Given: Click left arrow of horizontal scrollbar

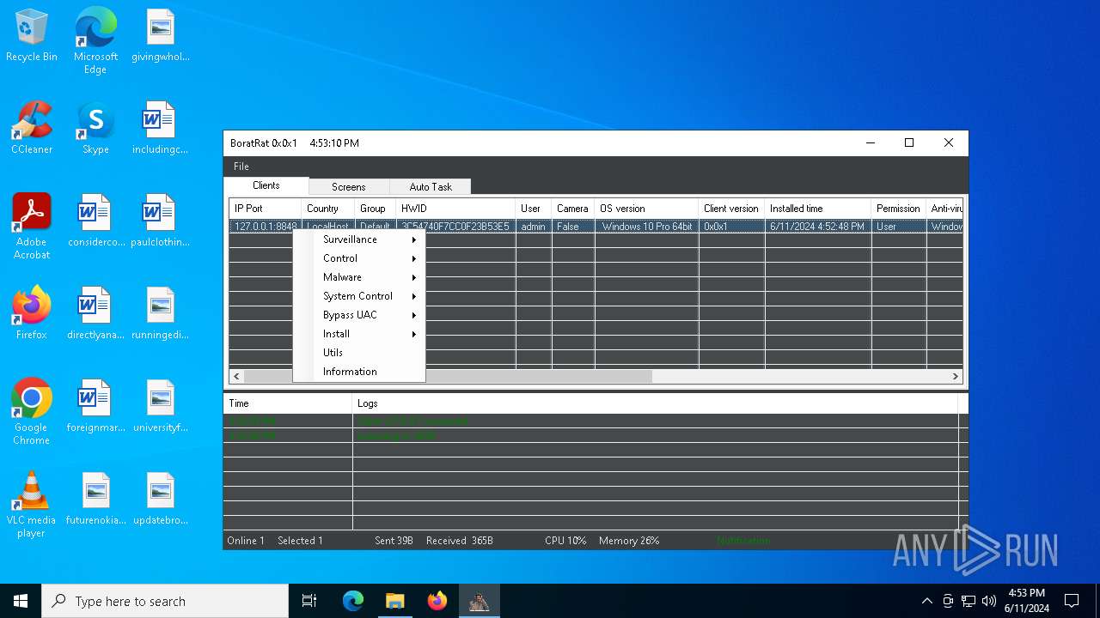Looking at the screenshot, I should pos(237,376).
